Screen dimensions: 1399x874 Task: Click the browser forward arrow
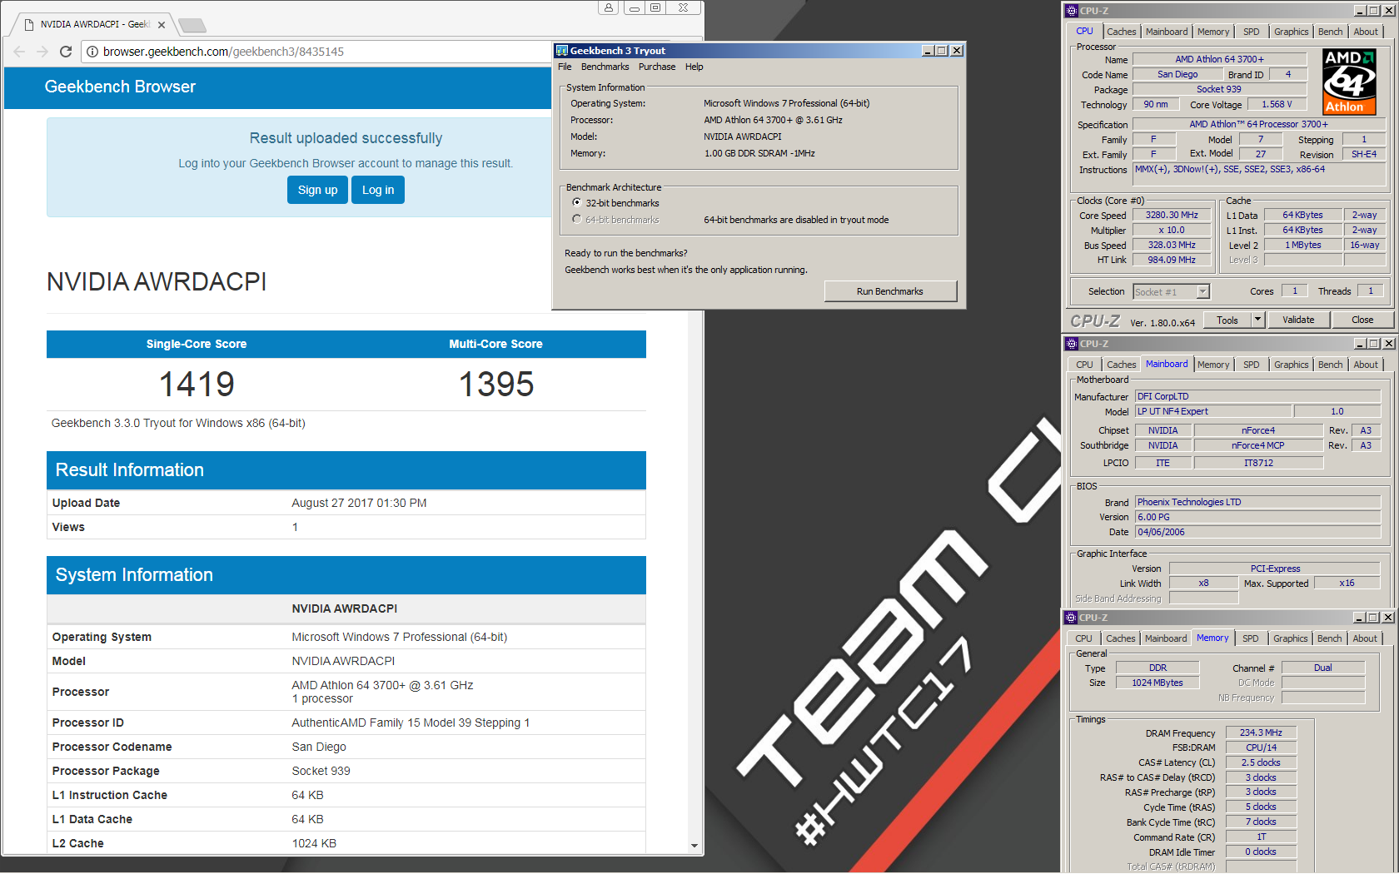pyautogui.click(x=42, y=52)
